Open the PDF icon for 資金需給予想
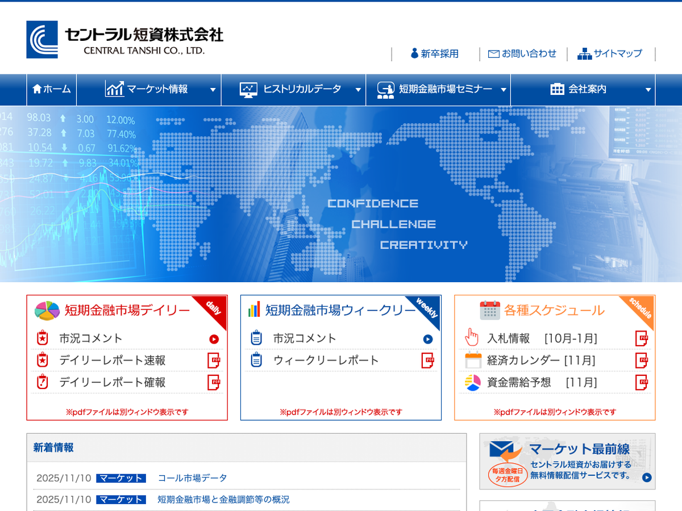 pos(641,383)
